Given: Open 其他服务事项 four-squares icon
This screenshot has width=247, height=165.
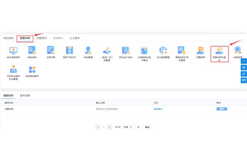Looking at the screenshot, I should (32, 70).
